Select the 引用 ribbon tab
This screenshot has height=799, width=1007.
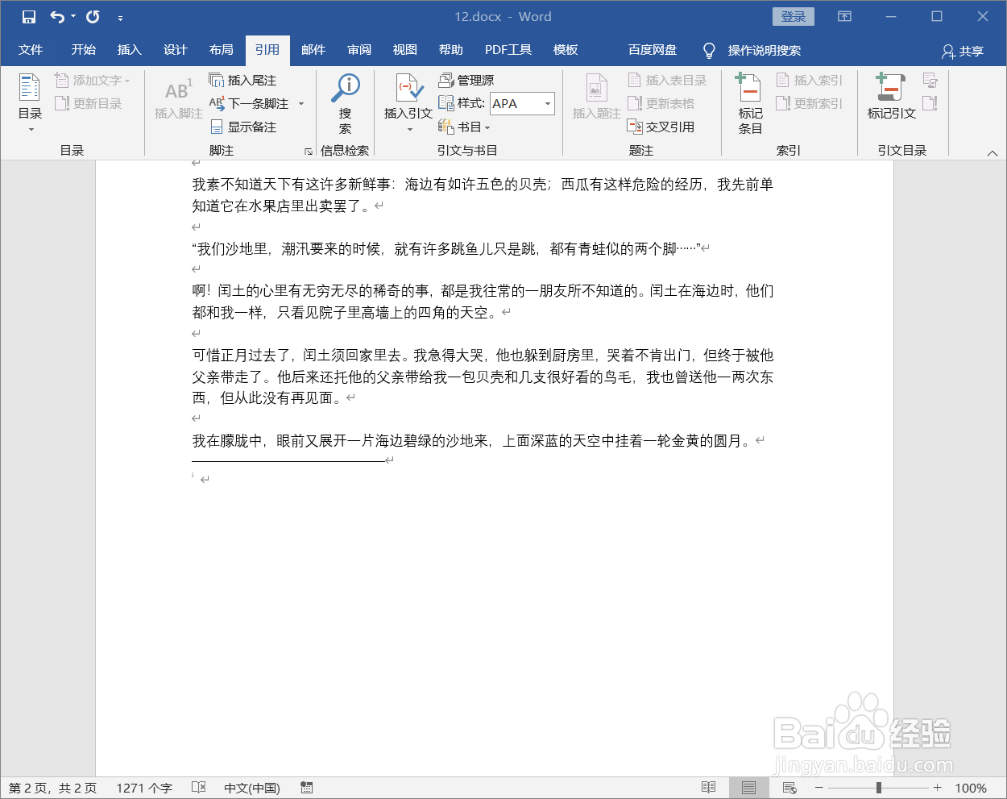(267, 50)
